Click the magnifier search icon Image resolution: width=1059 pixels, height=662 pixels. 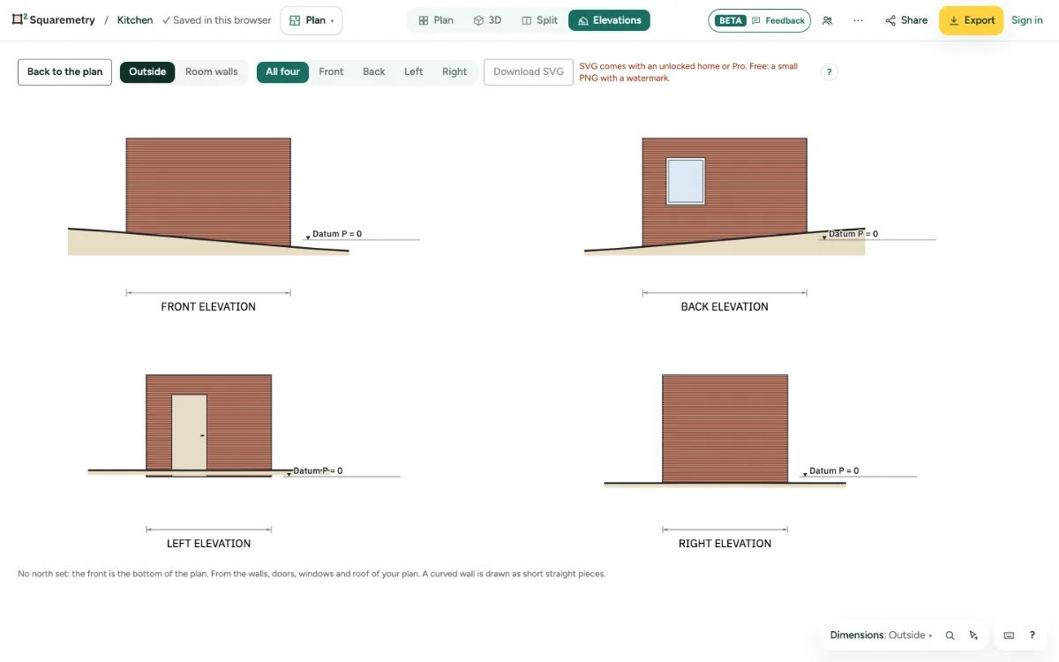pos(950,636)
